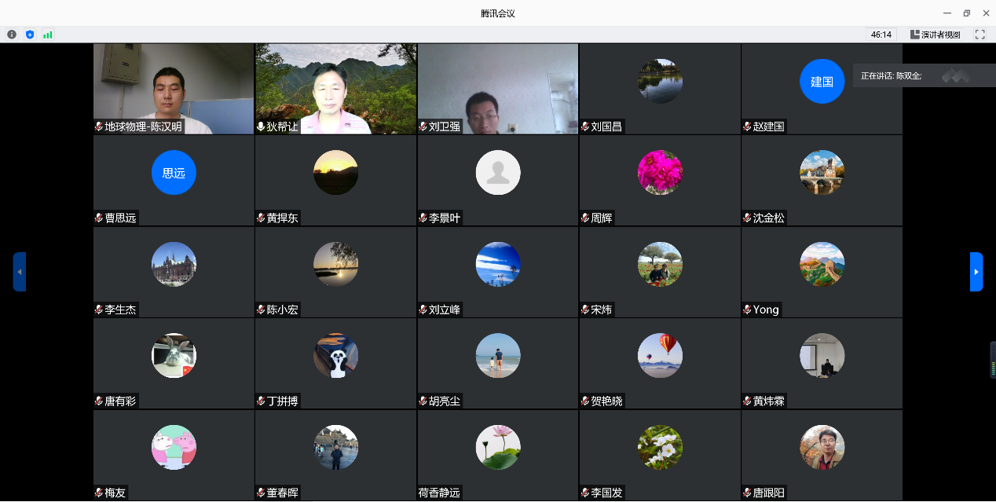The image size is (996, 502).
Task: Click the muted mic icon beside 唐有彩
Action: [x=99, y=401]
